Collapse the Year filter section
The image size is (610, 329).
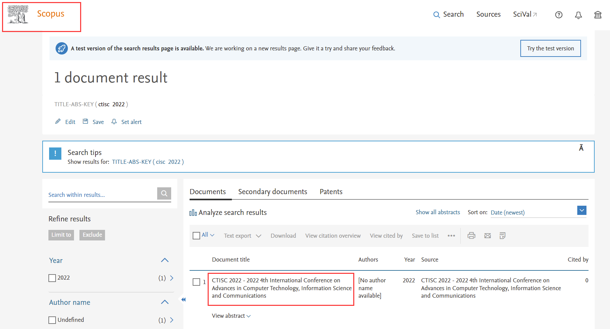[x=165, y=260]
